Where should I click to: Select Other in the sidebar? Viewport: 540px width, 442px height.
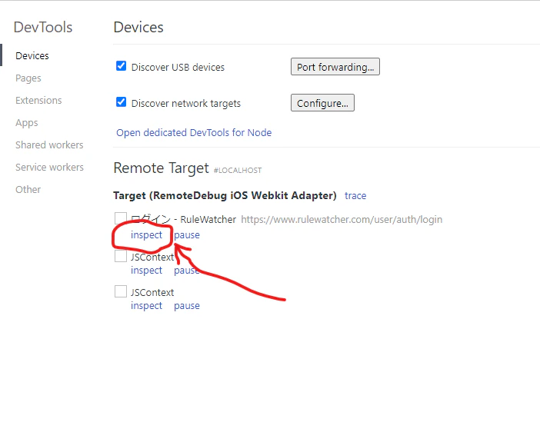click(x=28, y=189)
